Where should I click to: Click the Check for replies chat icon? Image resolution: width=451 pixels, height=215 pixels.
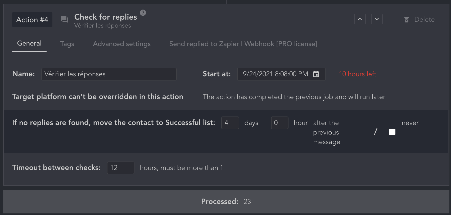[65, 20]
